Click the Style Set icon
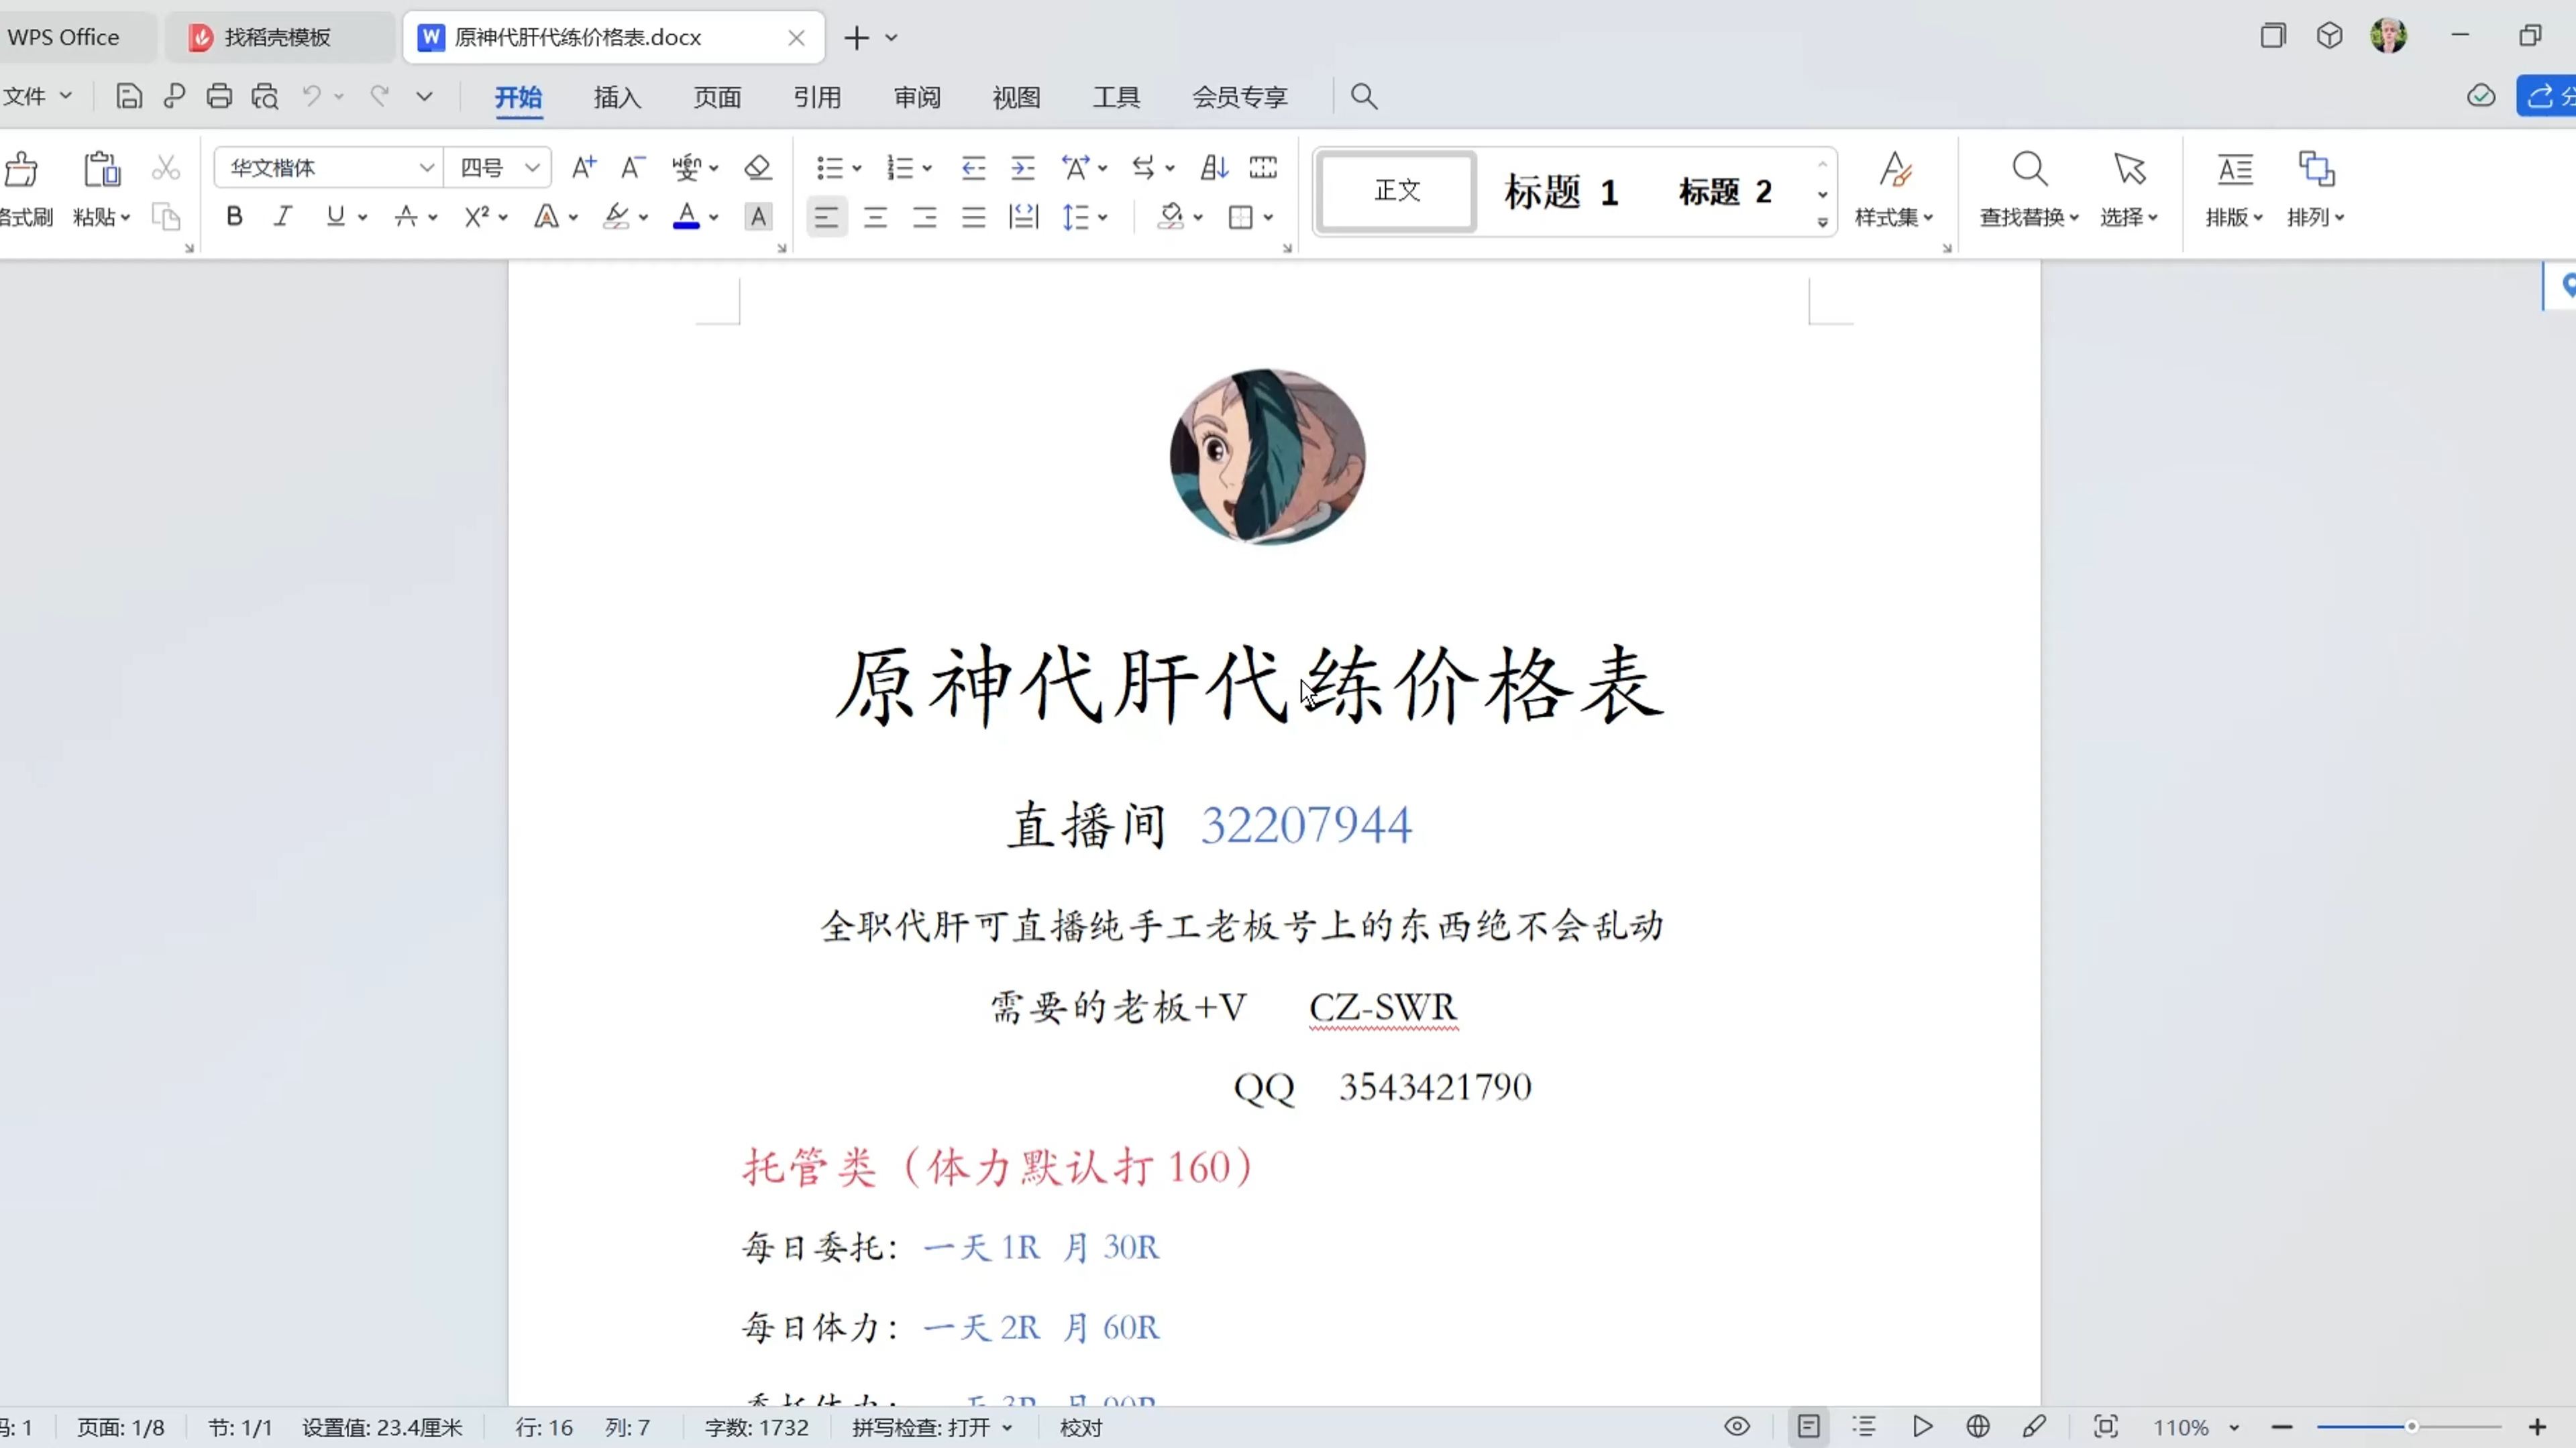 pos(1894,189)
